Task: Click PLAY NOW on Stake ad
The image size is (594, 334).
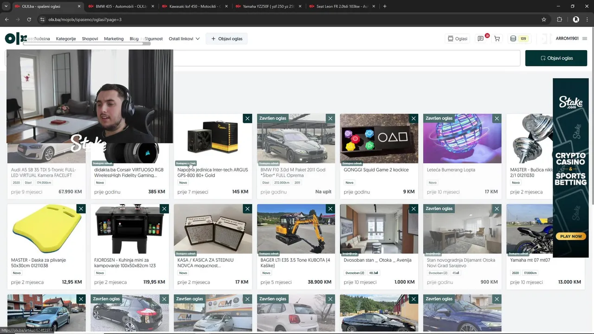Action: [x=571, y=236]
